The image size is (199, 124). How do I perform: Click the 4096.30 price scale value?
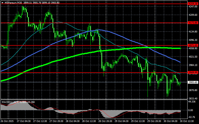[x=193, y=40]
